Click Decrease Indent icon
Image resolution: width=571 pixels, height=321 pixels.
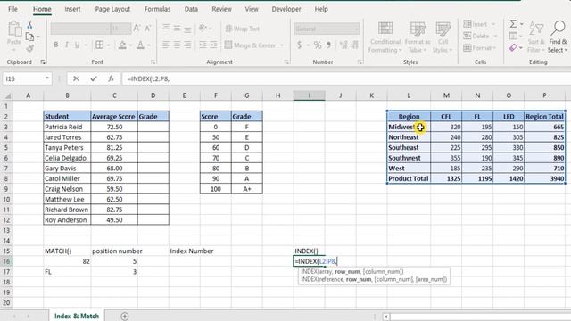point(203,45)
